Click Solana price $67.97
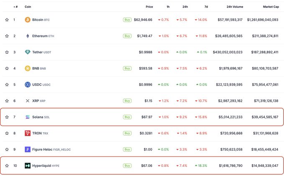 (147, 117)
